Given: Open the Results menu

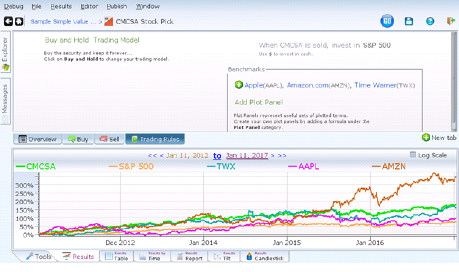Looking at the screenshot, I should tap(61, 6).
